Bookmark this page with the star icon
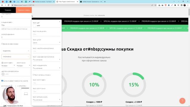 155,5
